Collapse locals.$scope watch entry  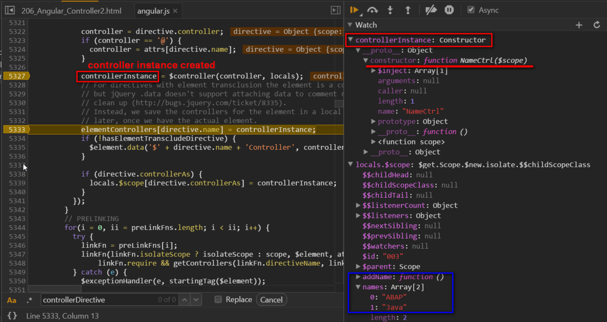coord(350,165)
